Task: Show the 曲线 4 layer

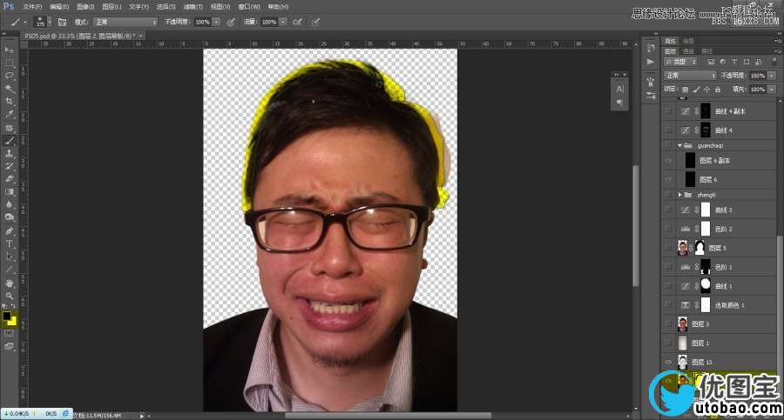Action: pyautogui.click(x=669, y=130)
